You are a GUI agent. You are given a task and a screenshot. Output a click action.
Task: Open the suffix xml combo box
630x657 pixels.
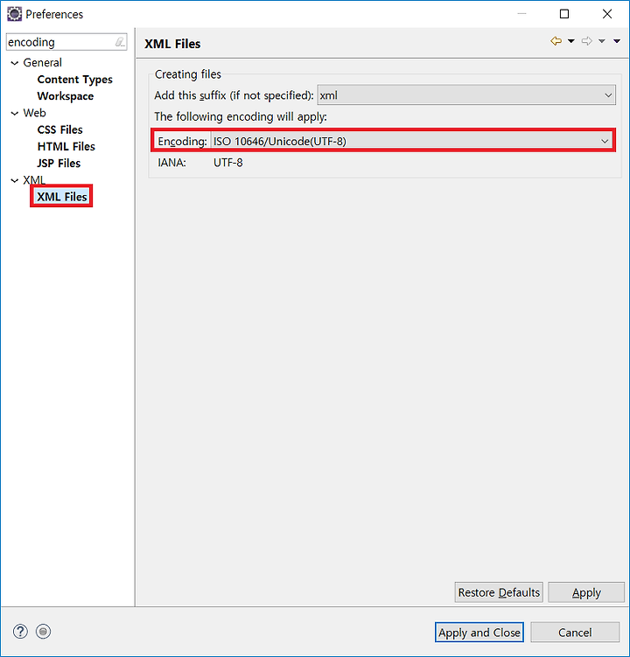tap(466, 95)
